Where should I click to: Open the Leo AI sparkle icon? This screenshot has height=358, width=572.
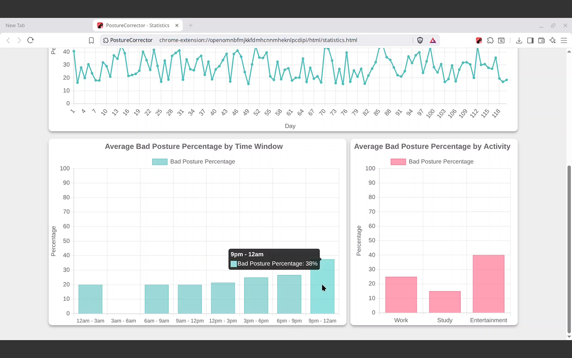point(552,40)
